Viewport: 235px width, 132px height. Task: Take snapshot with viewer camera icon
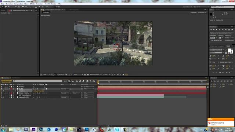pos(66,74)
